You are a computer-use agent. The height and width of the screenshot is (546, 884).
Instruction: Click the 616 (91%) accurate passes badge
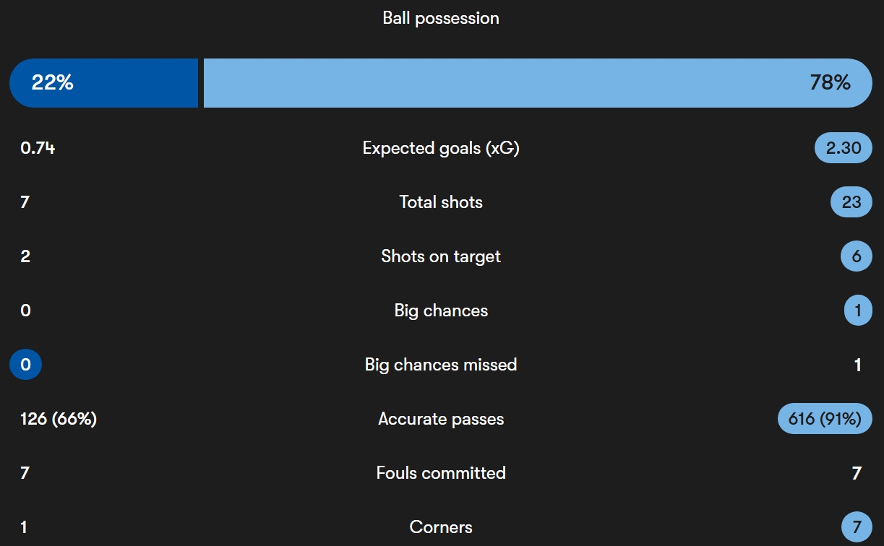pyautogui.click(x=825, y=419)
